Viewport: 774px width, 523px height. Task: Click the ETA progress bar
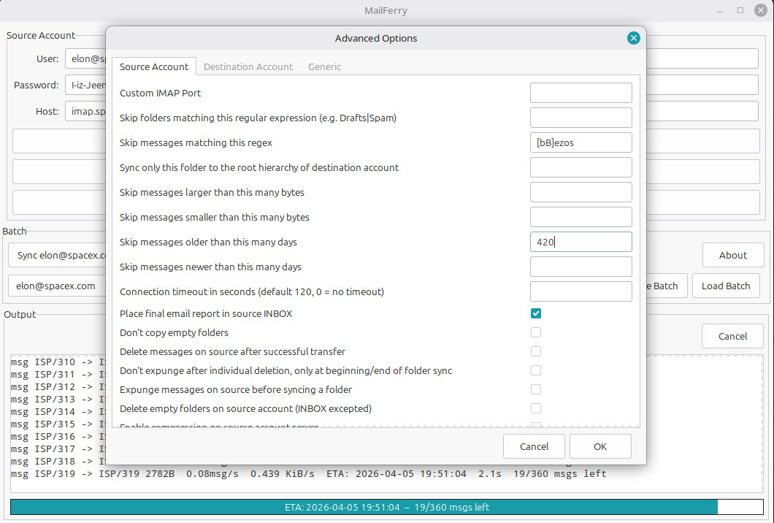pyautogui.click(x=386, y=507)
